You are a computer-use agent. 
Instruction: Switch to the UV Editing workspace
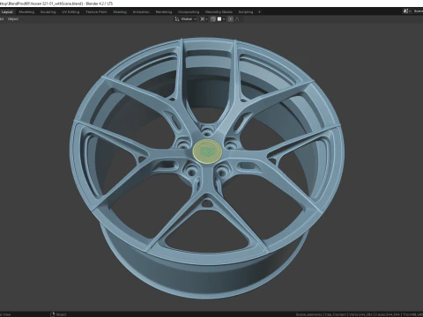70,12
